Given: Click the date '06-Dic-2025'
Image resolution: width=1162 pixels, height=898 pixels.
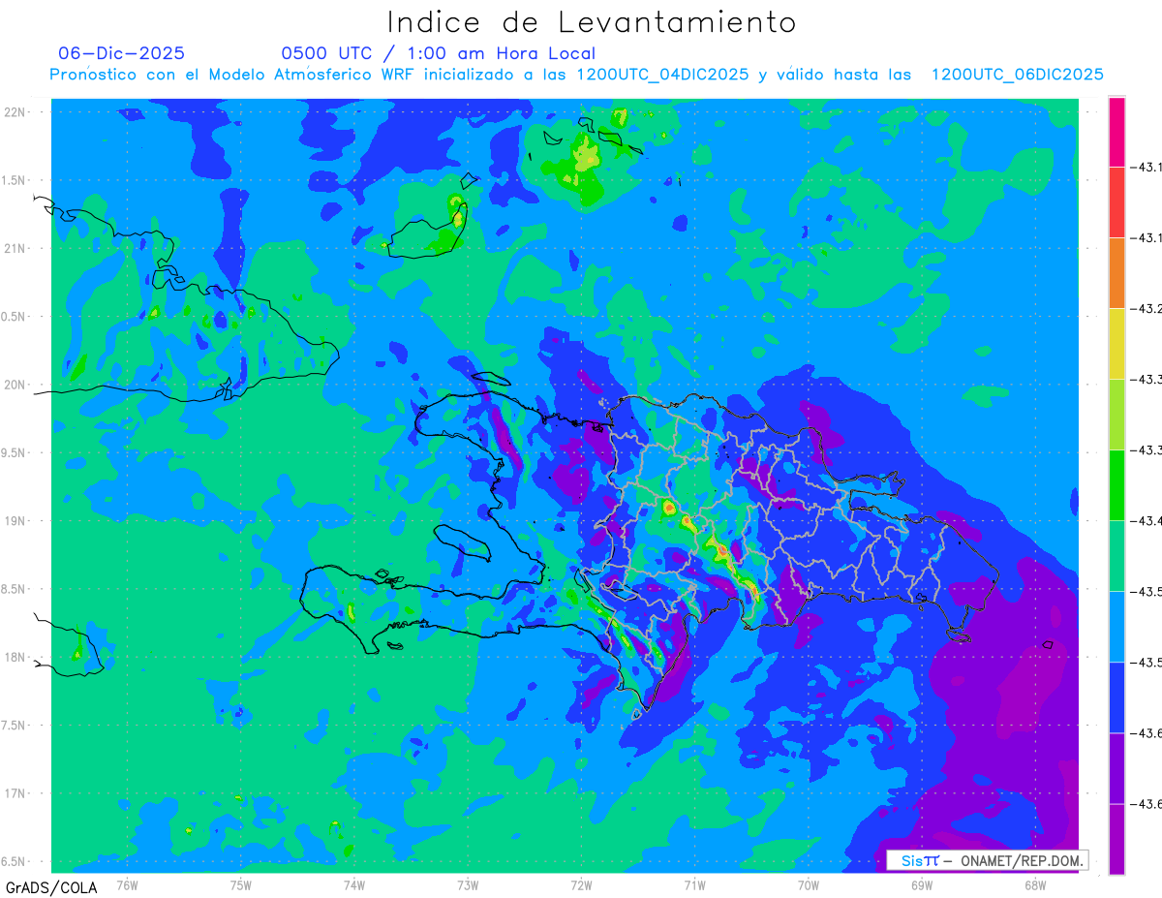Looking at the screenshot, I should [121, 53].
